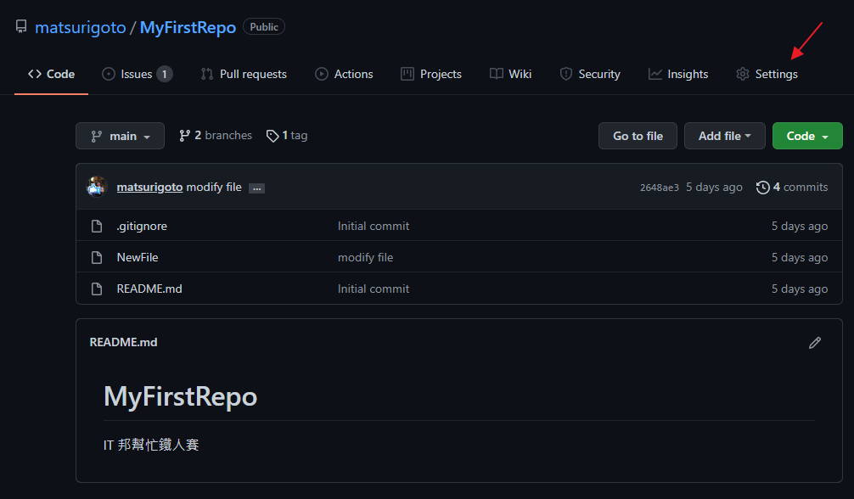
Task: View the 4 commits history
Action: pyautogui.click(x=792, y=187)
